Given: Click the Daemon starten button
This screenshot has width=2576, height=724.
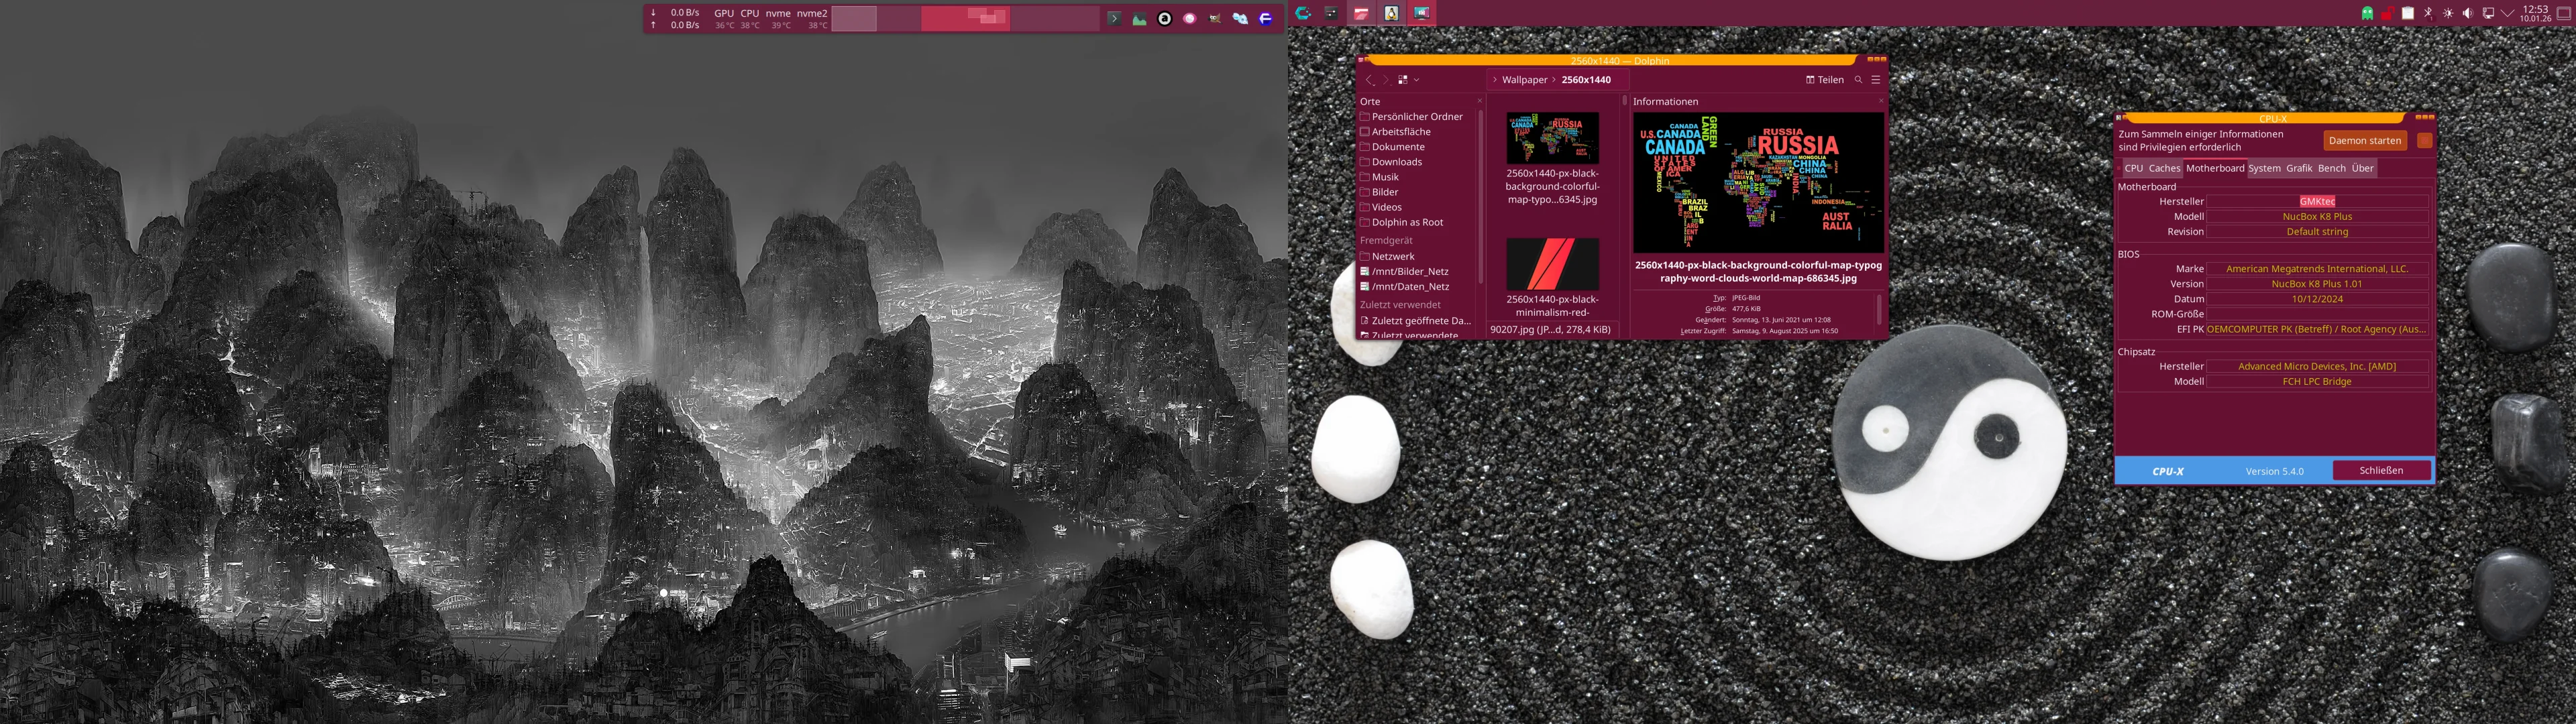Looking at the screenshot, I should point(2364,141).
